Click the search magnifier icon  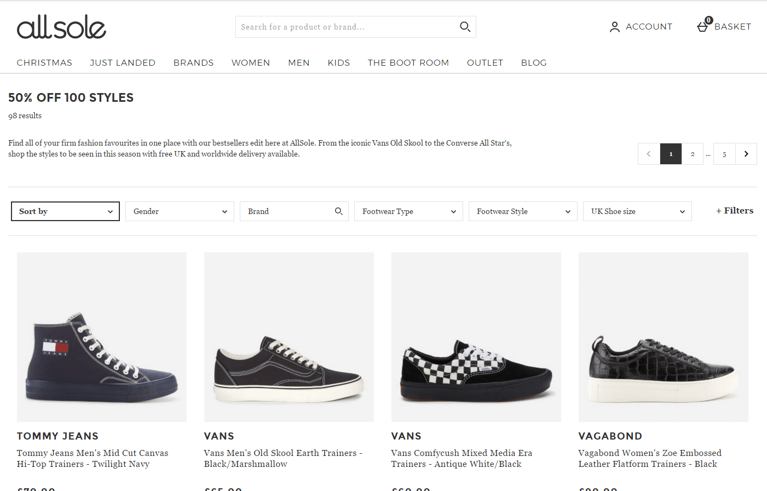pyautogui.click(x=465, y=27)
